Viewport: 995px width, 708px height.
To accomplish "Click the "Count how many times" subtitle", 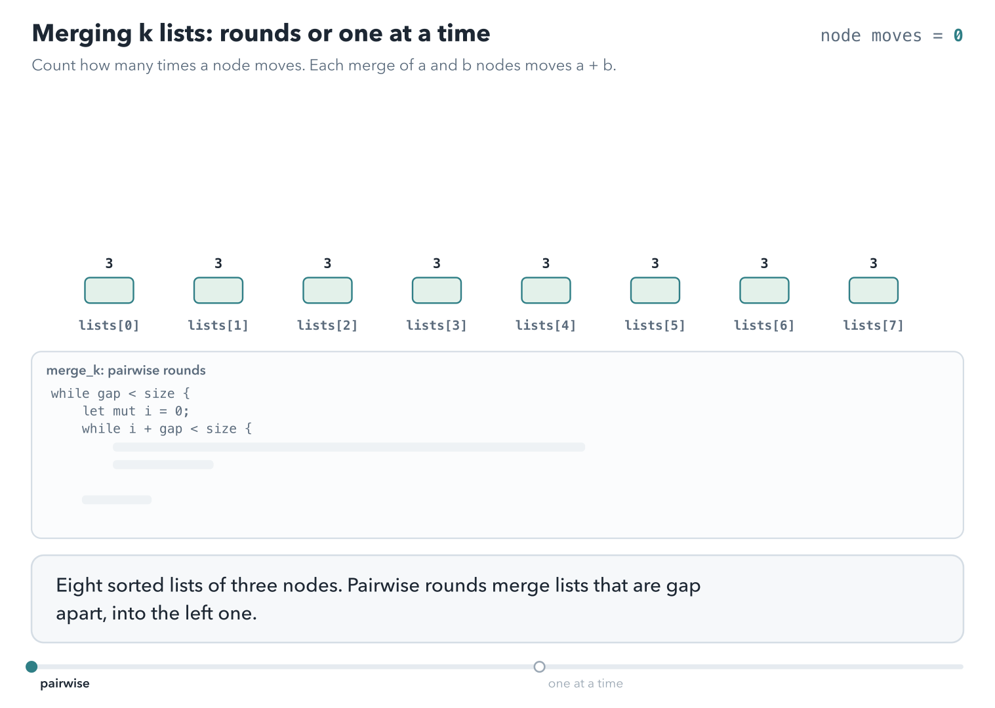I will click(324, 66).
